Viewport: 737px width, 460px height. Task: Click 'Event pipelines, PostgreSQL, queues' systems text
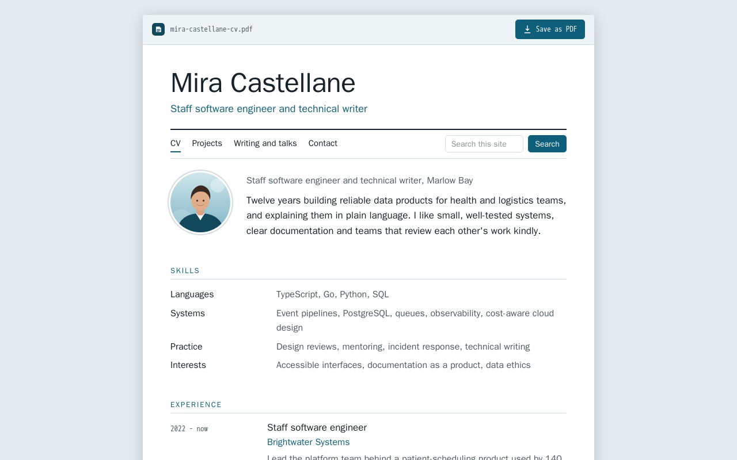point(415,320)
